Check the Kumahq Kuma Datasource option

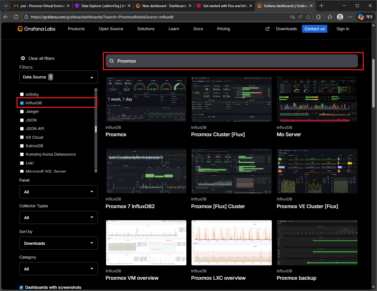22,154
